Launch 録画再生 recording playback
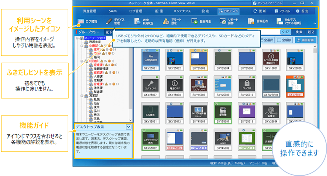The image size is (327, 176). [201, 21]
